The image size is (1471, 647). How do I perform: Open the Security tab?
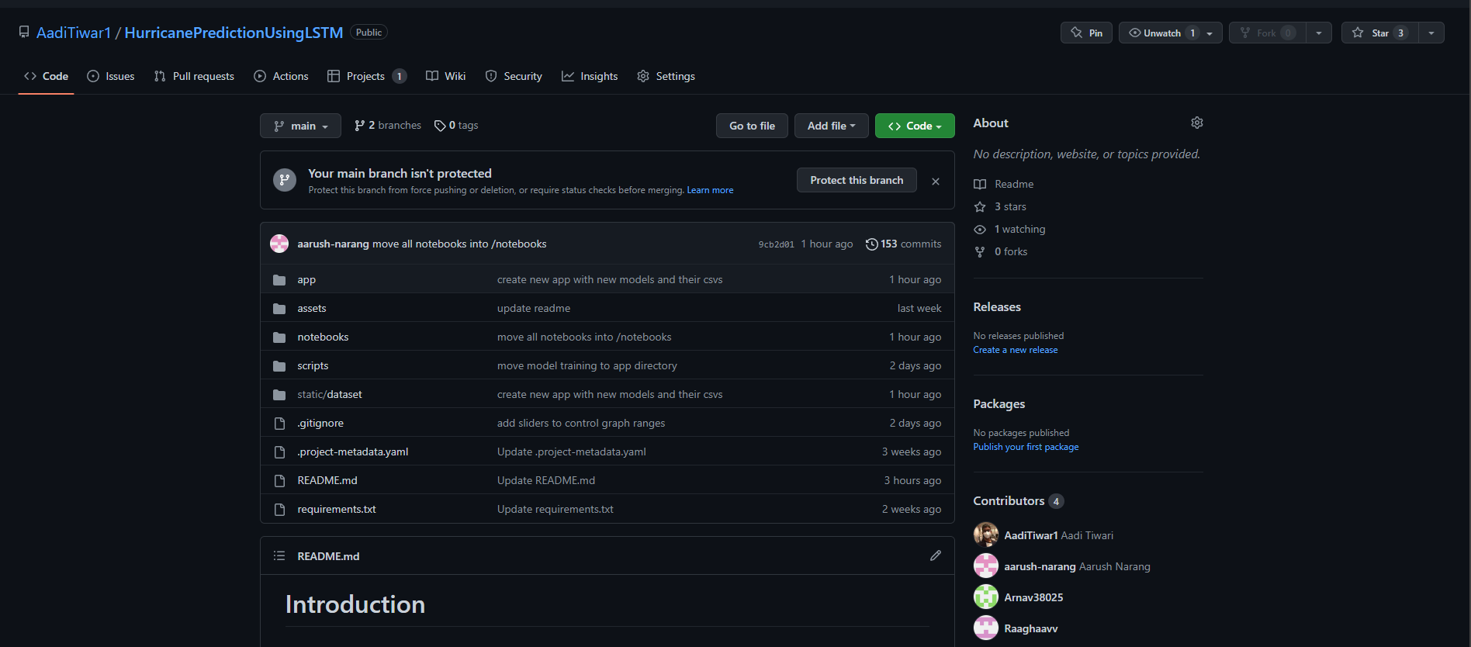tap(514, 76)
